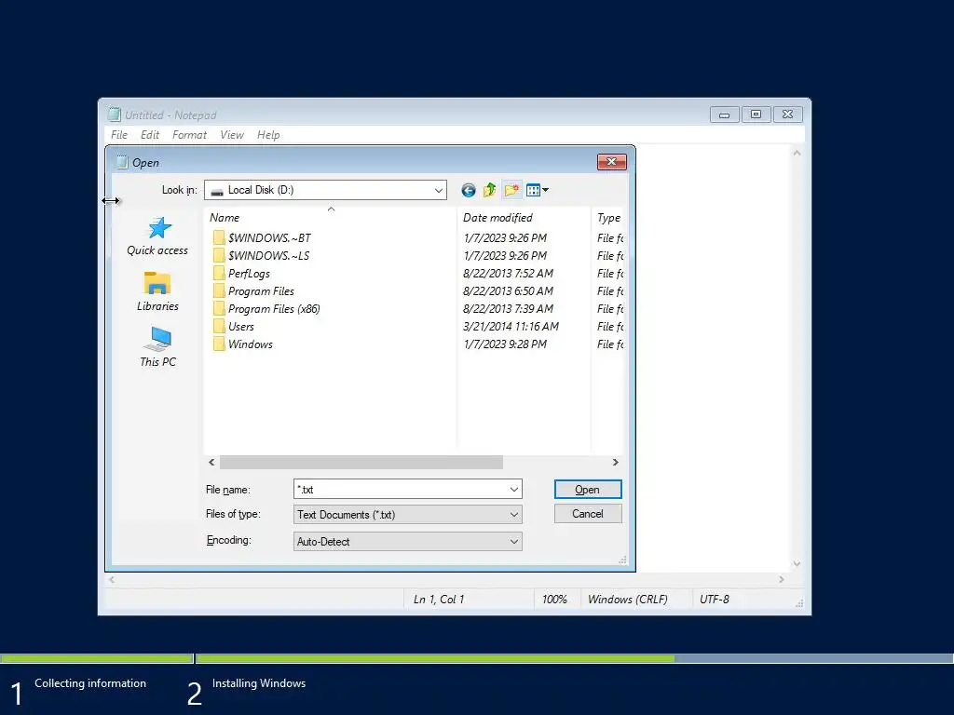Select the $WINDOWS.~BT folder icon
The image size is (954, 715).
[219, 237]
